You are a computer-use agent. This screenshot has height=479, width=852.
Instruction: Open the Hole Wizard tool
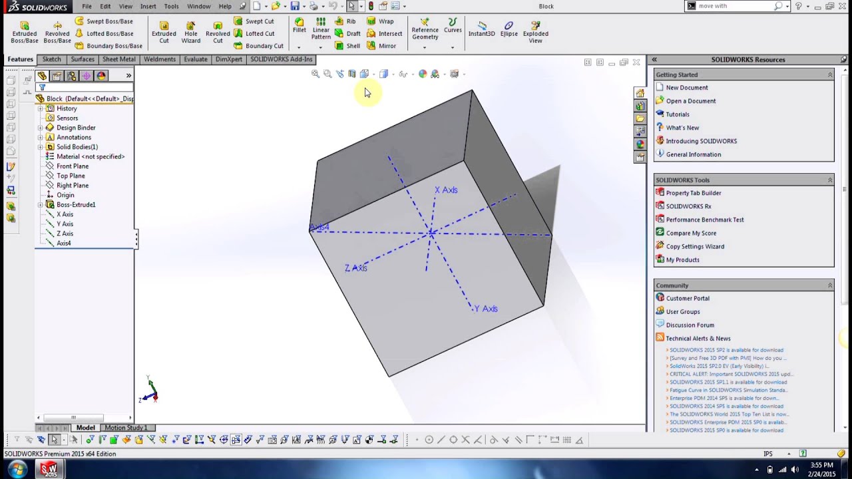click(191, 31)
